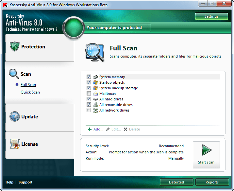This screenshot has height=191, width=234.
Task: Click the pencil Edit icon
Action: click(108, 129)
